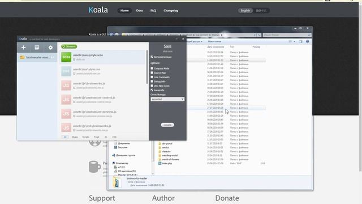The height and width of the screenshot is (204, 362).
Task: Select the world-of-flowers folder in Explorer
Action: [x=170, y=159]
